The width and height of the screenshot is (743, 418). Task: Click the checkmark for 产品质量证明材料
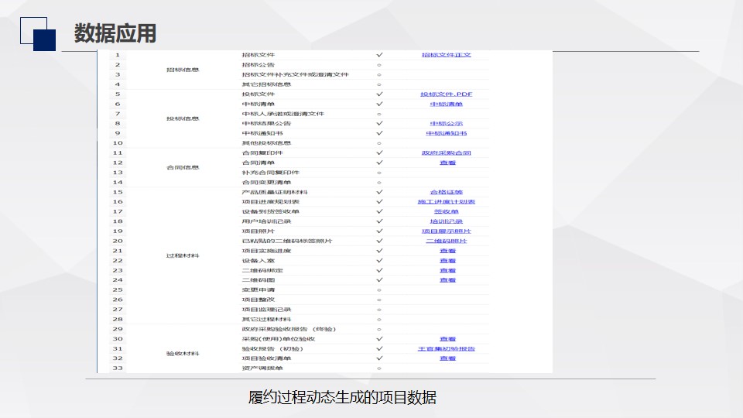(x=379, y=192)
